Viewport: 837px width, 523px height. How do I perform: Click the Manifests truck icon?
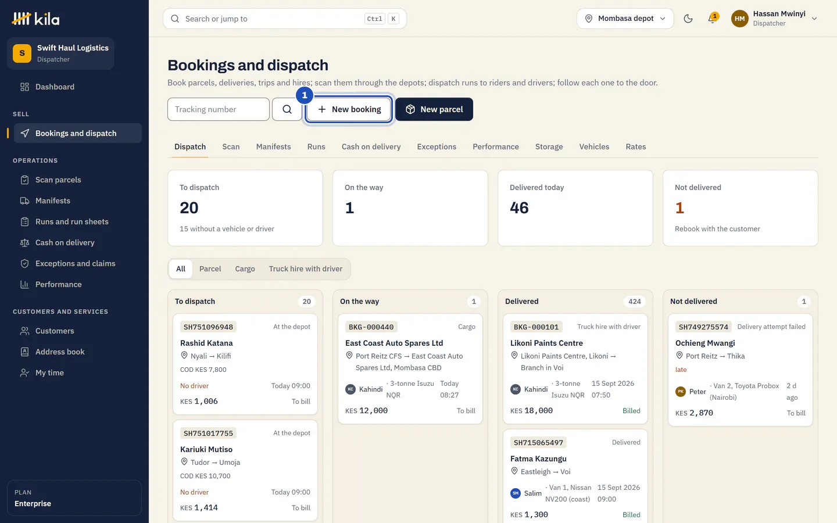click(24, 201)
